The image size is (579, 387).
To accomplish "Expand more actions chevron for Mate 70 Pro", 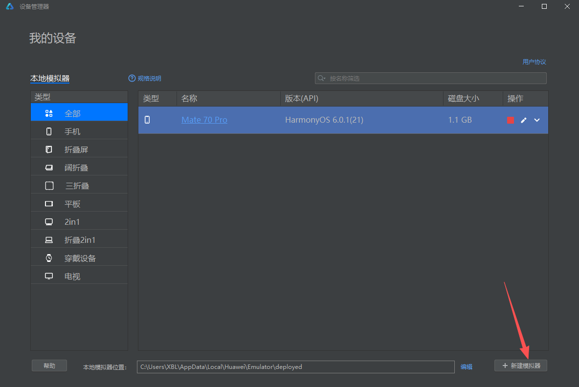I will [x=537, y=120].
